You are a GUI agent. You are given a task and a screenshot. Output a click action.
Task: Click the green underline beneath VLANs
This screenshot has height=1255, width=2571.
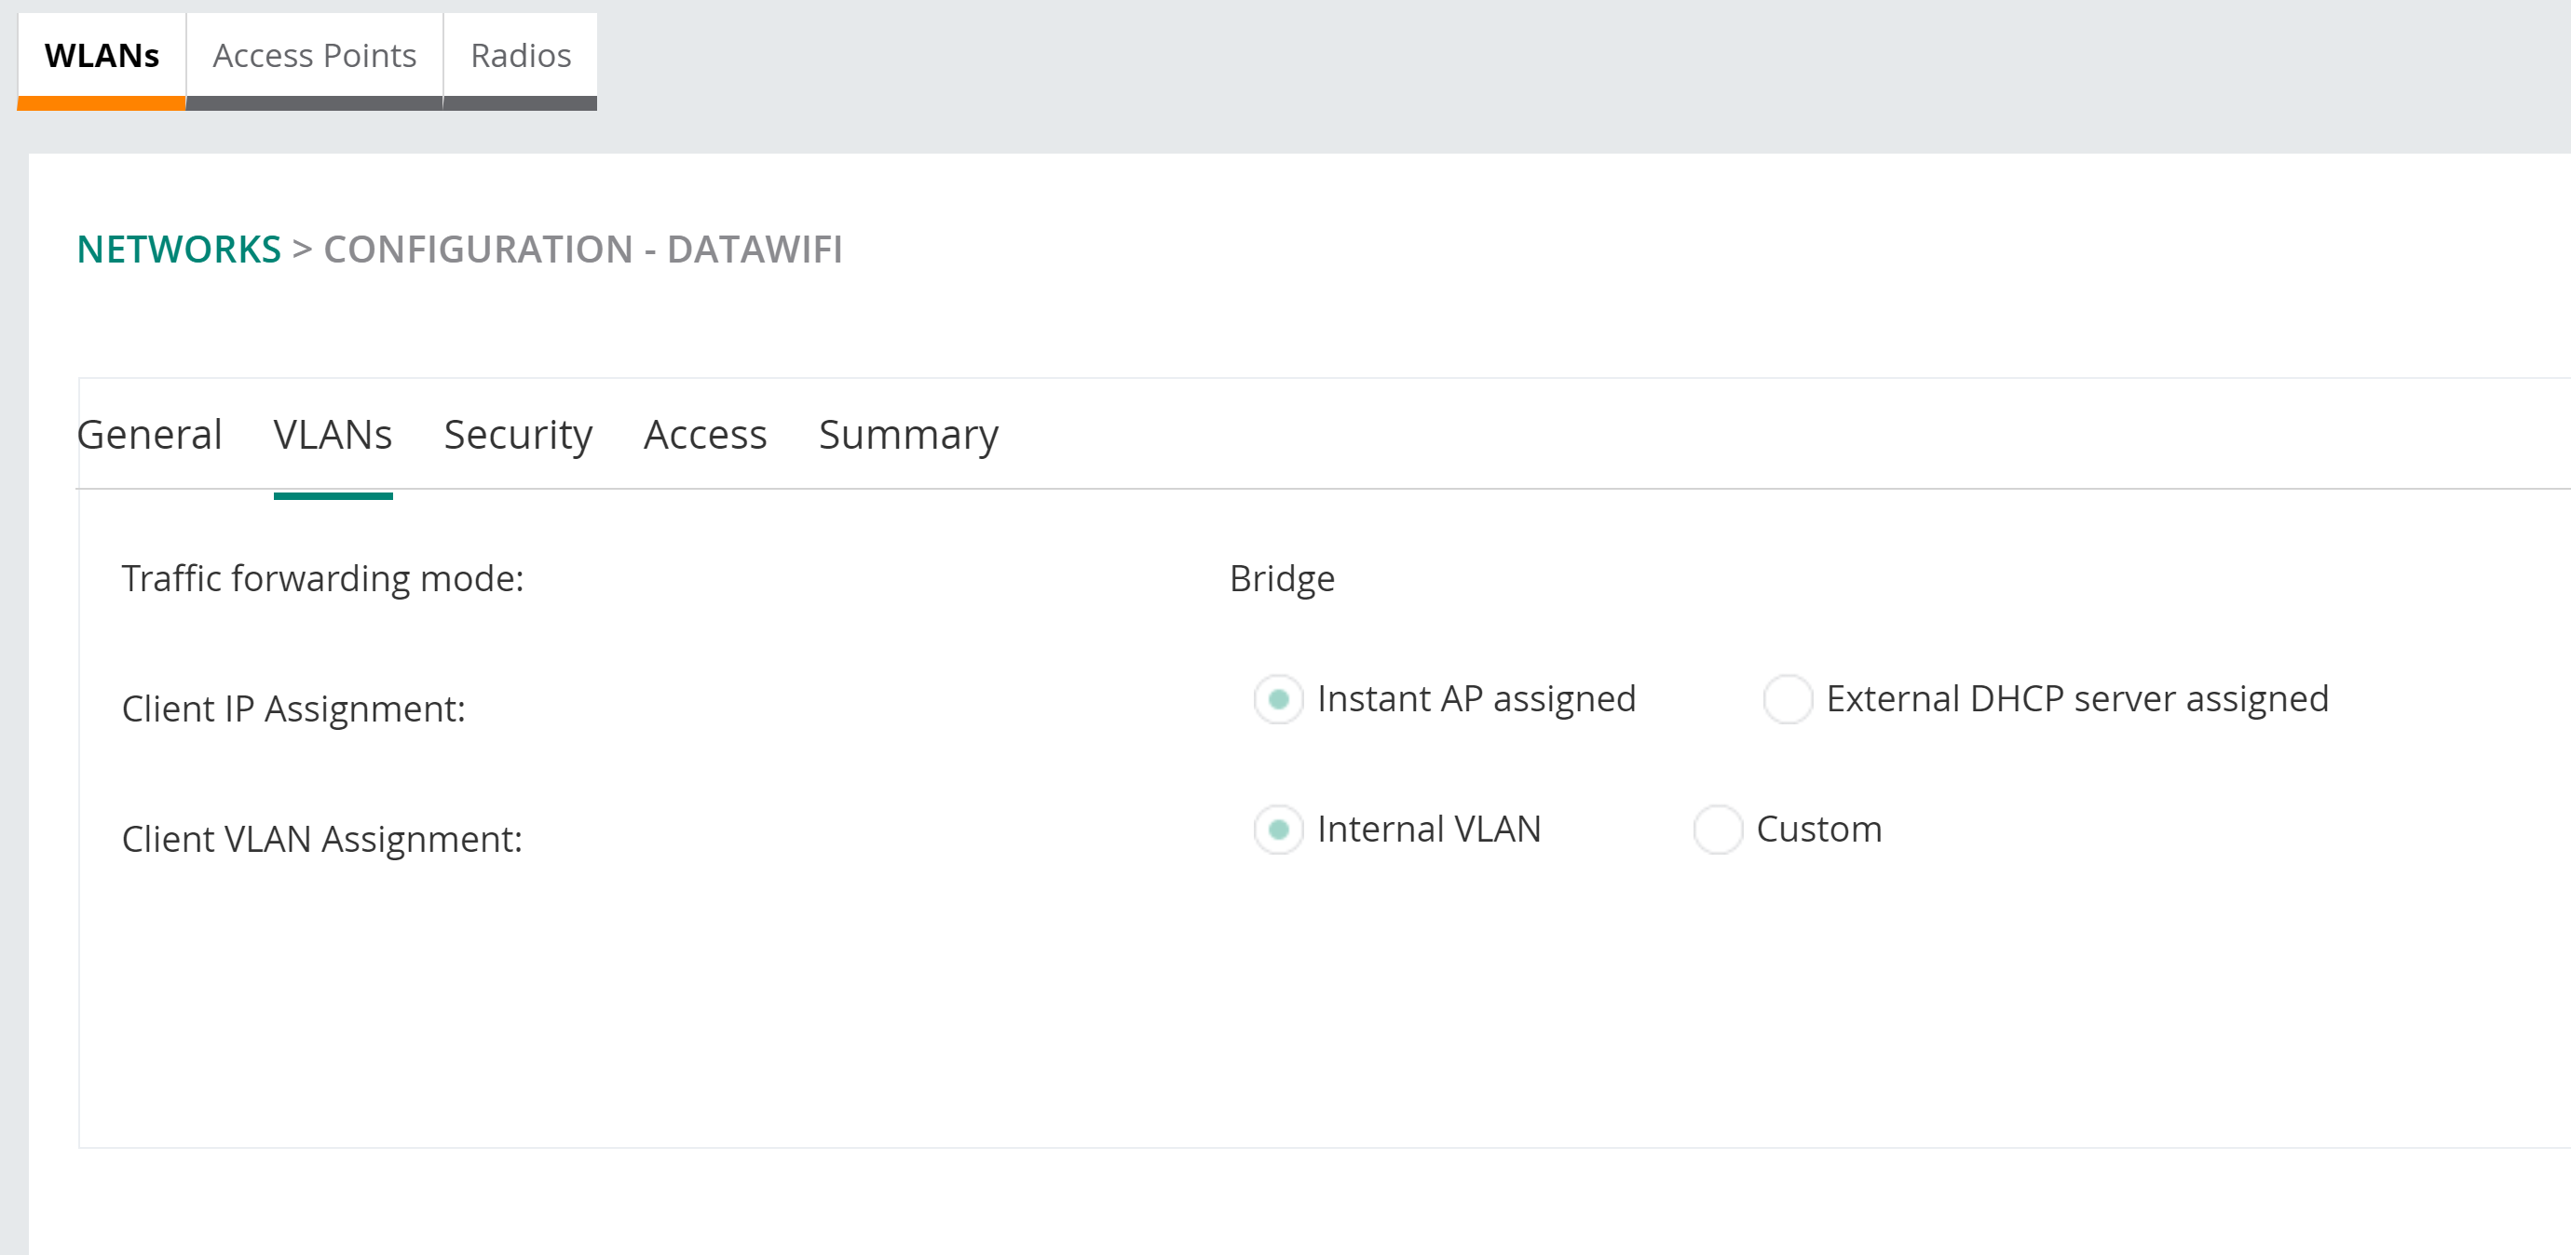point(333,496)
